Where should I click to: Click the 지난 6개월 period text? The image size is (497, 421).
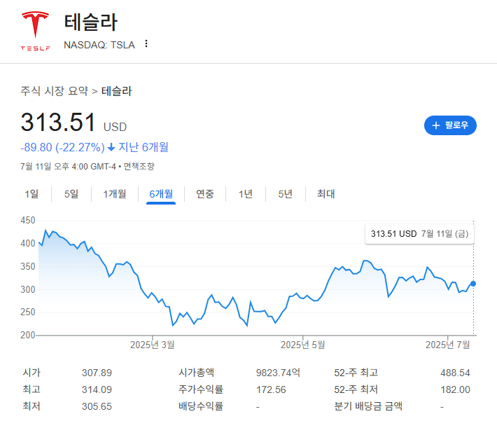tap(143, 147)
